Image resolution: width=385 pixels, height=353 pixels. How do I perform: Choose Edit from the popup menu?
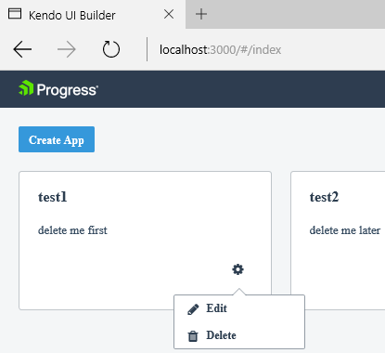click(239, 308)
